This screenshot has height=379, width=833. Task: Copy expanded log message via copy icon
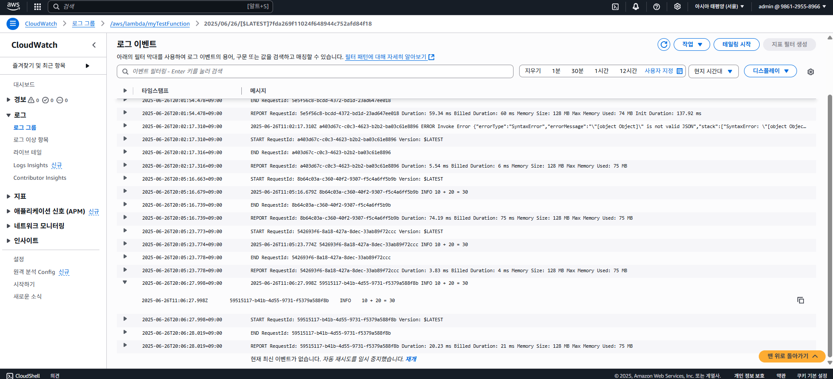click(x=800, y=300)
